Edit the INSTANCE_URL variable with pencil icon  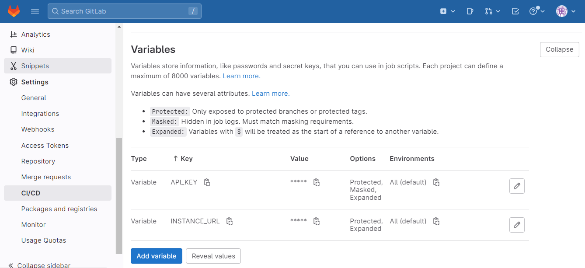[517, 225]
